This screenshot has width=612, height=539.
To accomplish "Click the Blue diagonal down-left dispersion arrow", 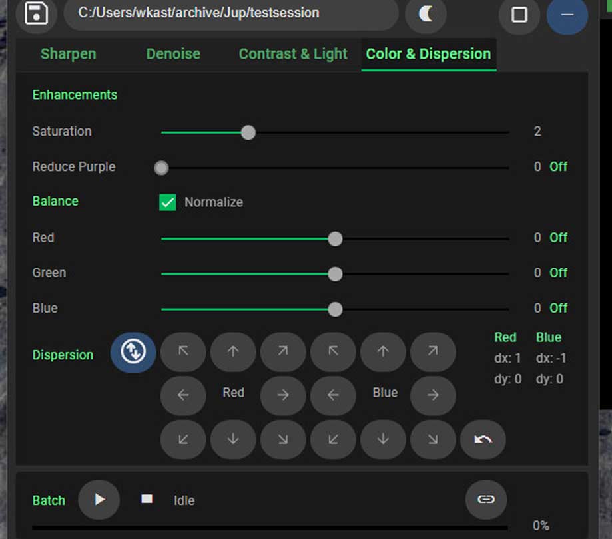I will click(x=333, y=440).
